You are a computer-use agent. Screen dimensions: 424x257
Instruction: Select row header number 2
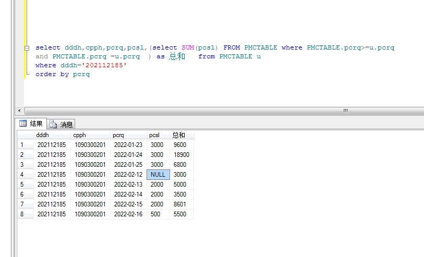(x=26, y=155)
